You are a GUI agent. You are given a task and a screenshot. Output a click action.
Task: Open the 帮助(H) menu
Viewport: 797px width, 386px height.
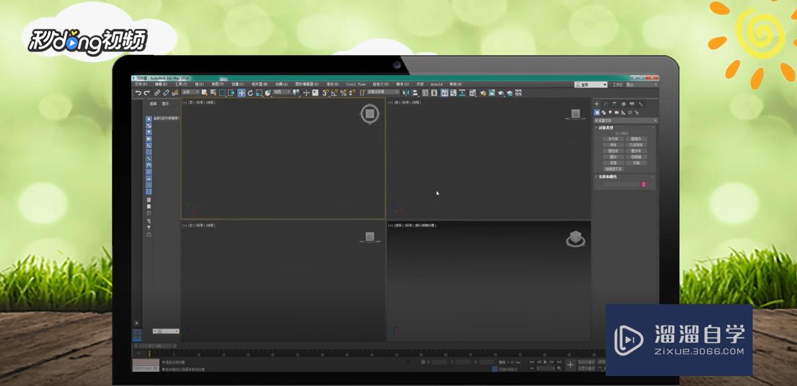(456, 84)
